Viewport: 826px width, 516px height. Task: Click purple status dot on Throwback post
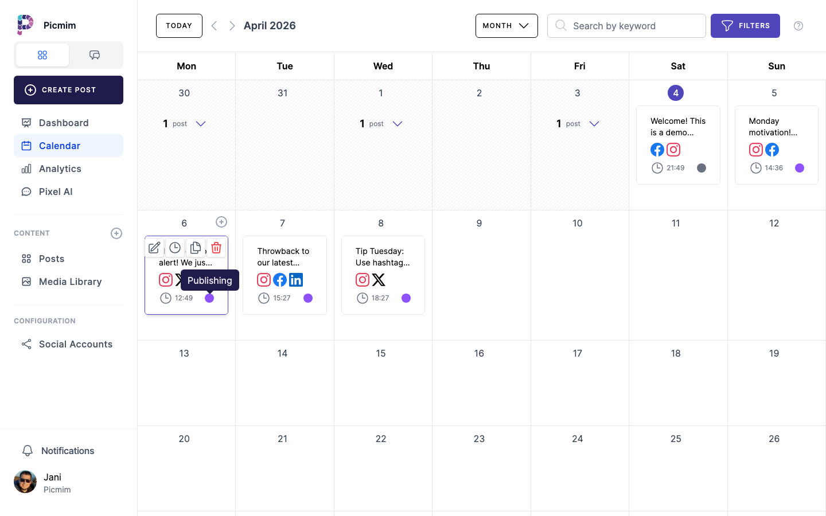click(x=308, y=298)
